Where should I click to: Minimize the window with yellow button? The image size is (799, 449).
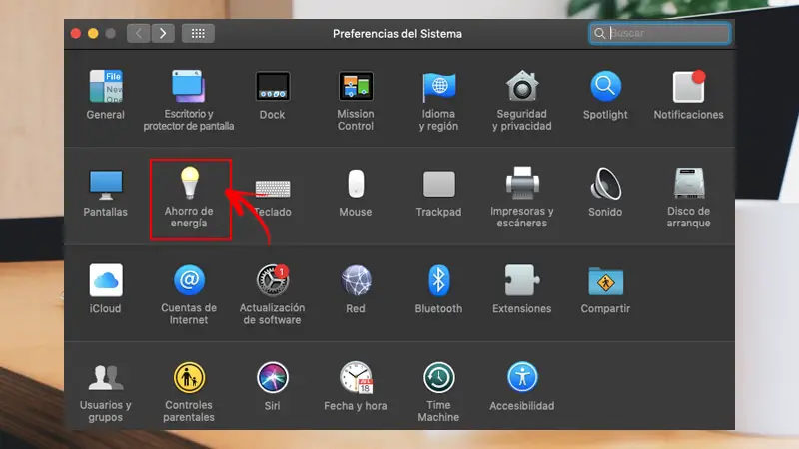tap(93, 33)
